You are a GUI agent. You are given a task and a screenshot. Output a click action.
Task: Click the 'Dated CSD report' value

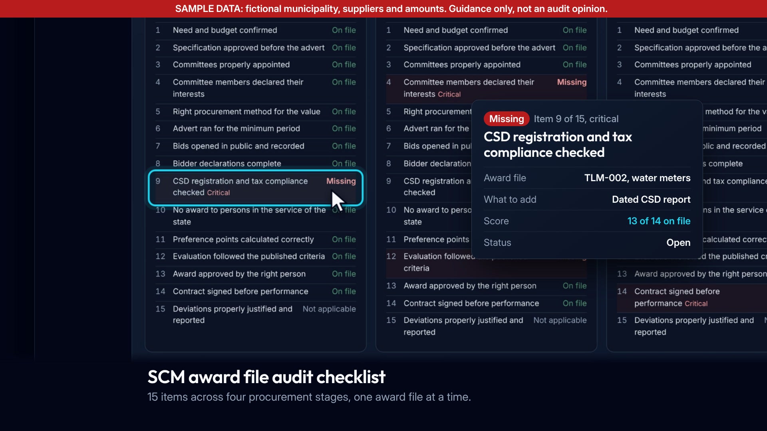[651, 200]
